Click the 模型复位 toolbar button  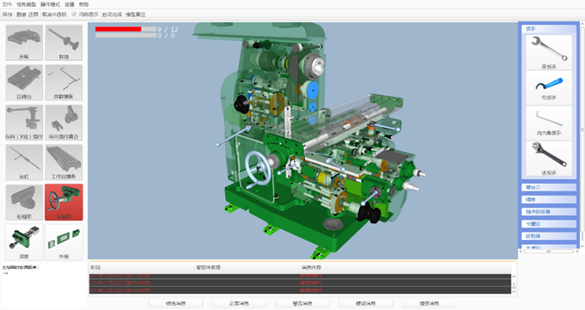135,14
